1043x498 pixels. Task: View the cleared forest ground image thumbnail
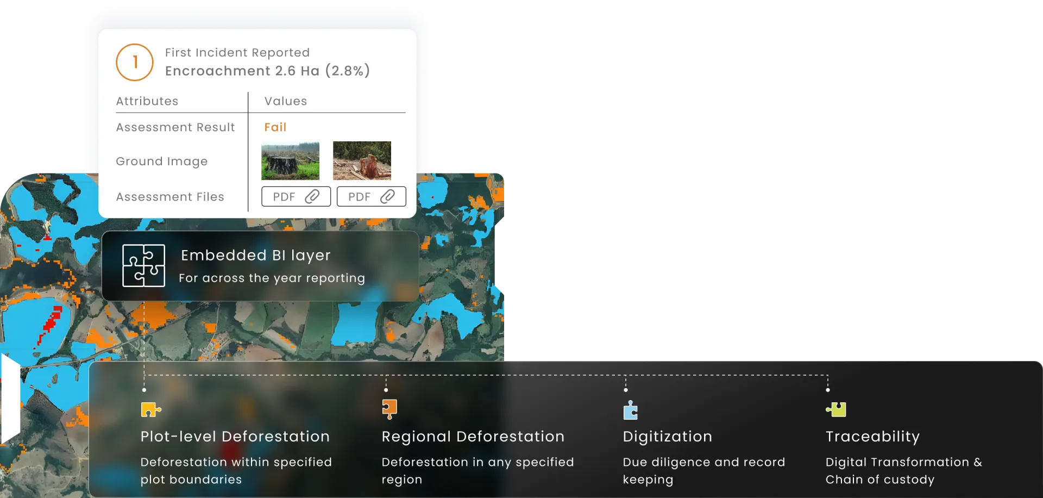(362, 161)
